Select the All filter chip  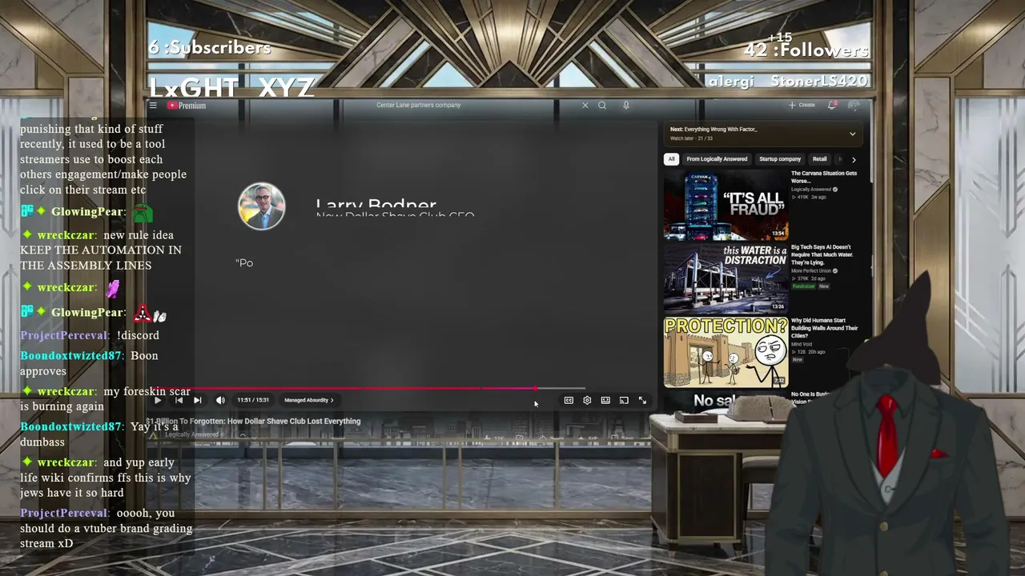click(x=672, y=159)
